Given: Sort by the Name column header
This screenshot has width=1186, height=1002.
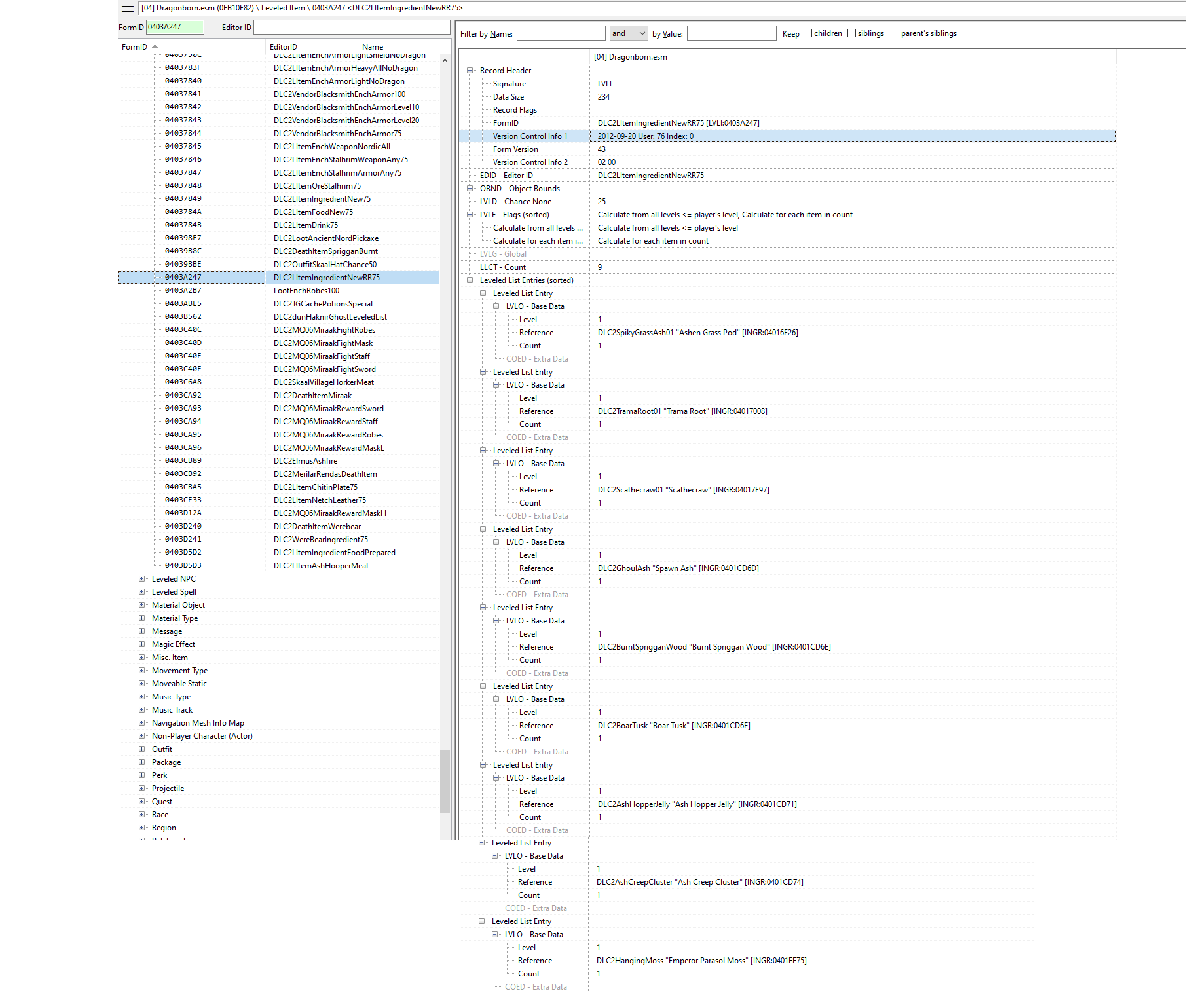Looking at the screenshot, I should pyautogui.click(x=399, y=47).
